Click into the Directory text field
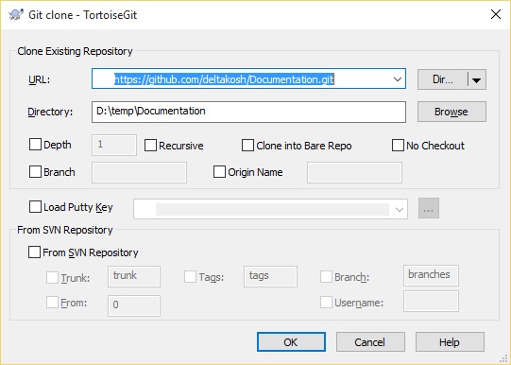This screenshot has height=365, width=511. point(248,112)
